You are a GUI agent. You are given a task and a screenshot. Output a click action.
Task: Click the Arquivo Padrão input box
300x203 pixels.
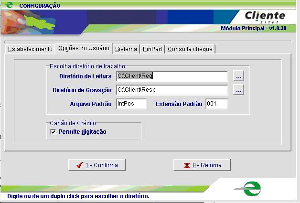(131, 104)
